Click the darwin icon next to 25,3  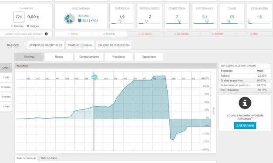click(x=80, y=20)
